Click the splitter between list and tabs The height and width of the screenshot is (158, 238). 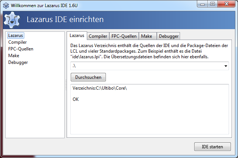coord(66,85)
